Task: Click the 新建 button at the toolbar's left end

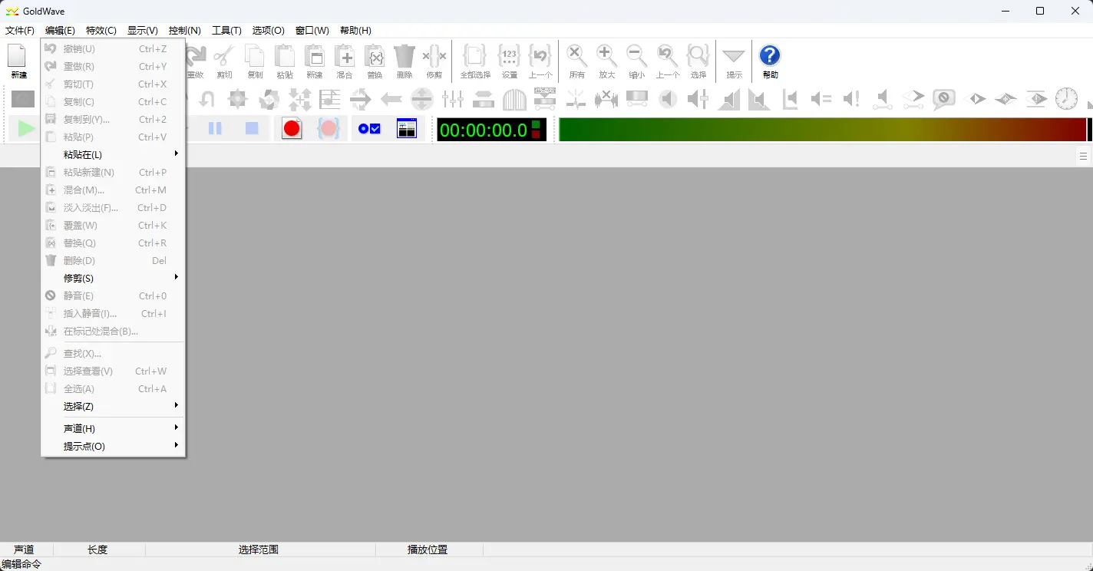Action: (18, 61)
